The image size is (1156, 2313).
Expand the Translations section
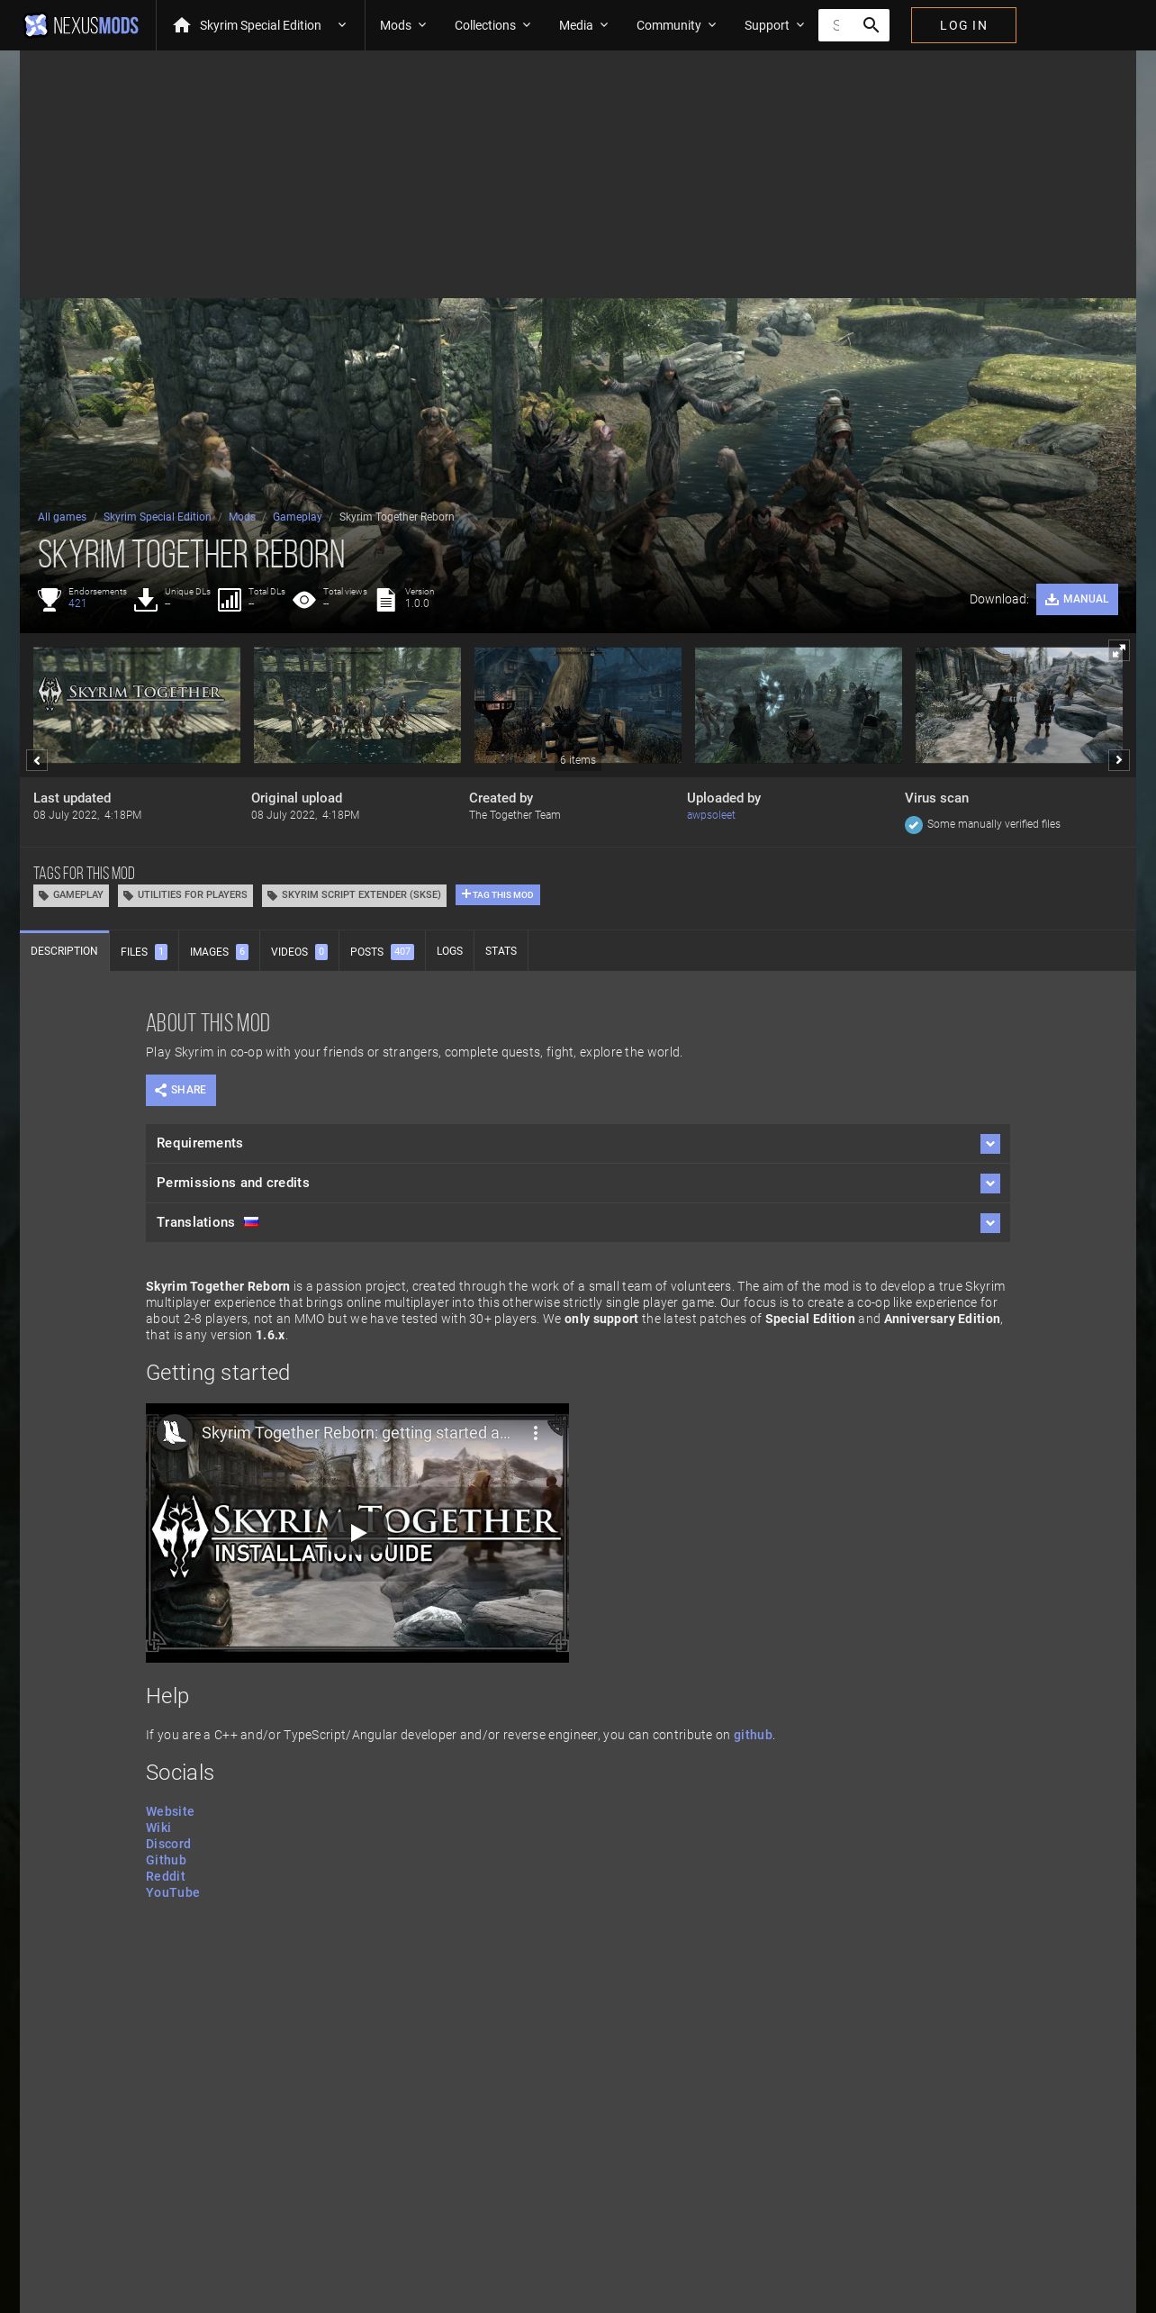pyautogui.click(x=578, y=1222)
